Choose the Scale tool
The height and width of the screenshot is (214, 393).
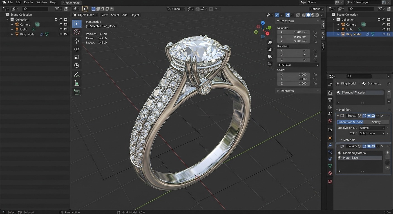tap(76, 57)
